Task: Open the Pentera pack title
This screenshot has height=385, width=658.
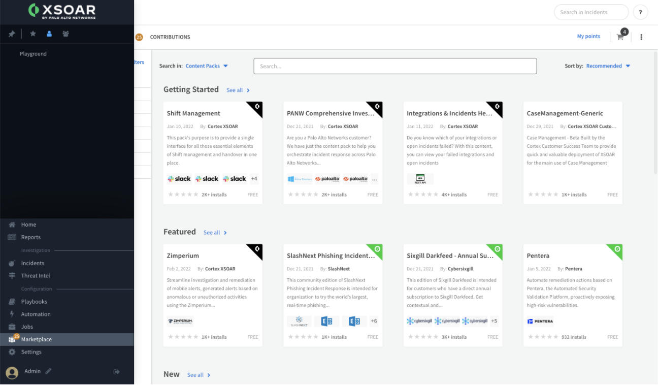Action: (x=538, y=255)
